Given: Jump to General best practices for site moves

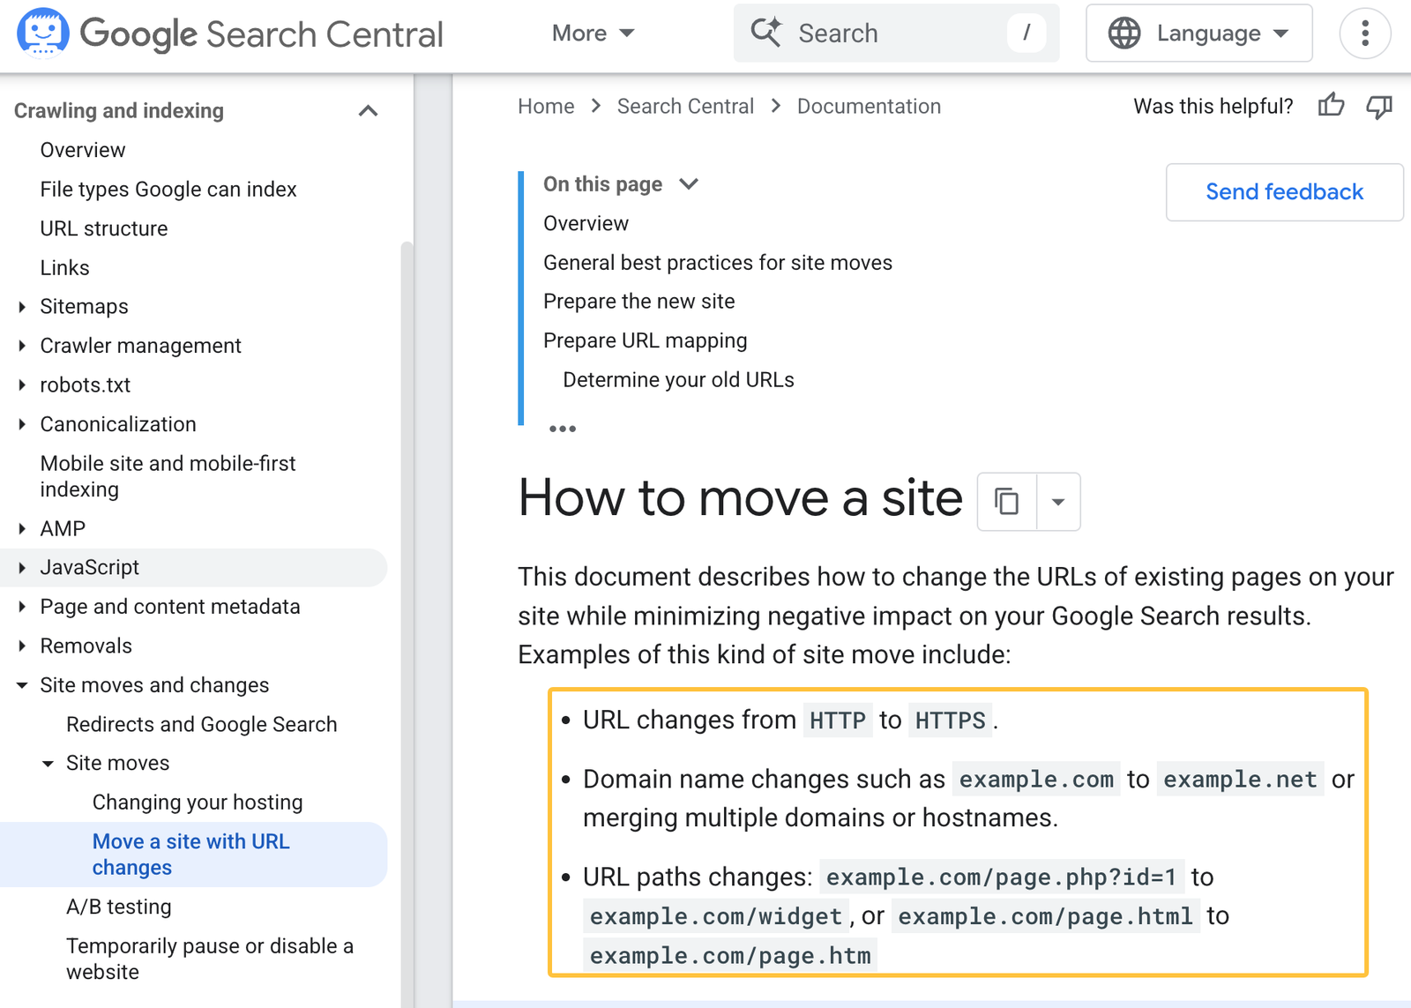Looking at the screenshot, I should tap(718, 263).
